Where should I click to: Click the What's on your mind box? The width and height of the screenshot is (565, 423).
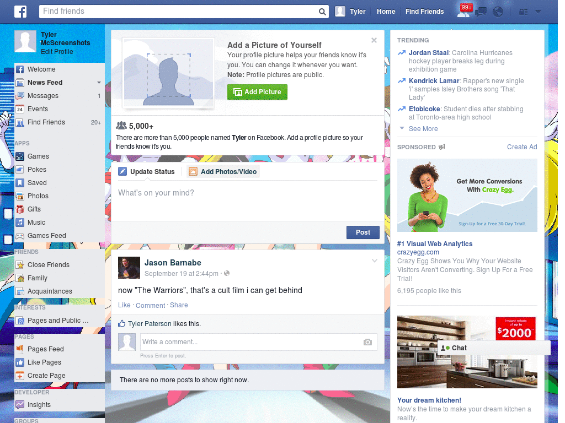click(248, 200)
